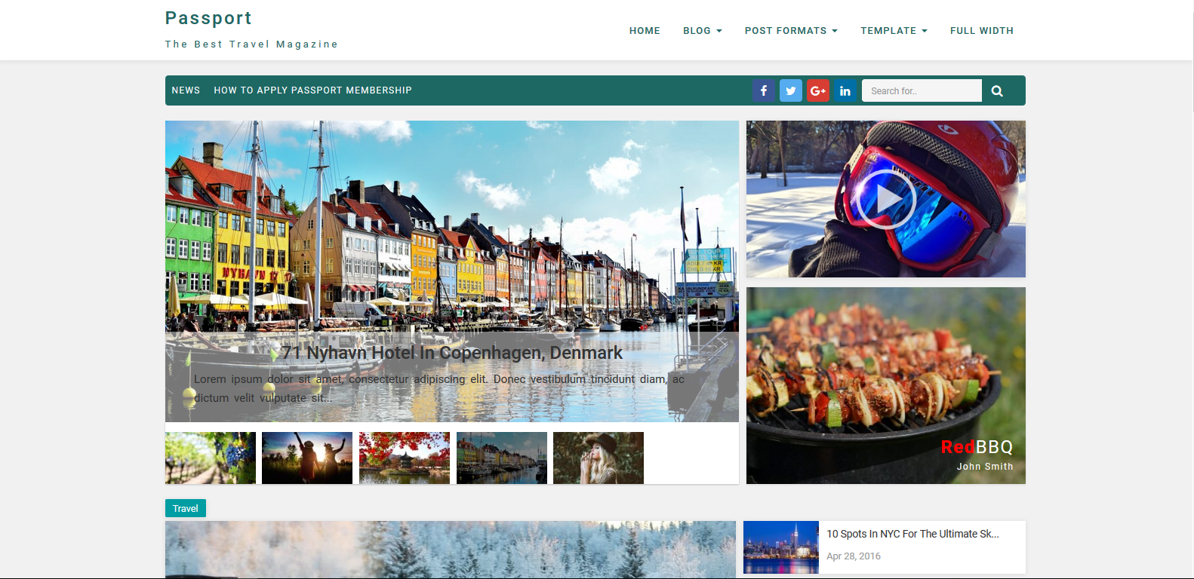Open the Post Formats dropdown

click(x=790, y=31)
